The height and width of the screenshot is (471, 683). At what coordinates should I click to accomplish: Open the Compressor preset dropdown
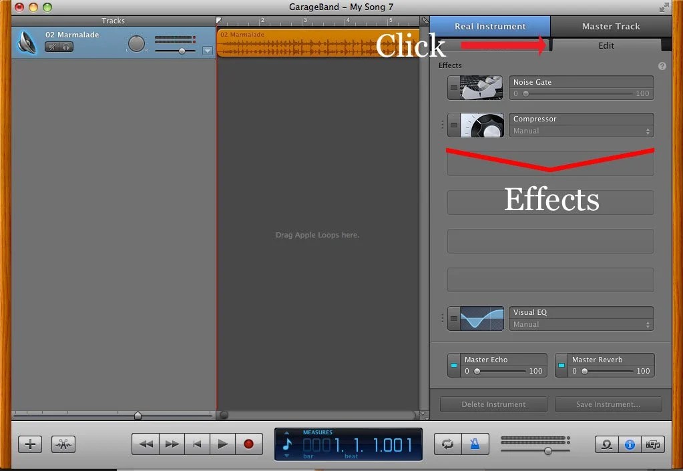[580, 131]
